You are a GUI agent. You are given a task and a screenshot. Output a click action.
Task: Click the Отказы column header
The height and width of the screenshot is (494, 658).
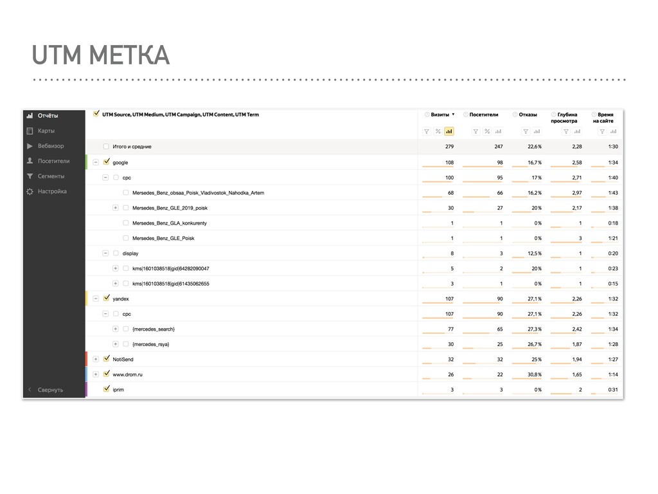528,114
